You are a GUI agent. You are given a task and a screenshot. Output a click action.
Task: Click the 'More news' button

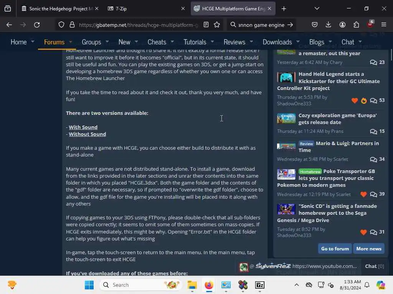coord(369,249)
